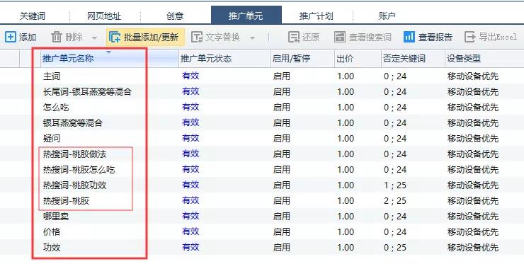
Task: Click the 删除 trash can icon
Action: pyautogui.click(x=57, y=37)
